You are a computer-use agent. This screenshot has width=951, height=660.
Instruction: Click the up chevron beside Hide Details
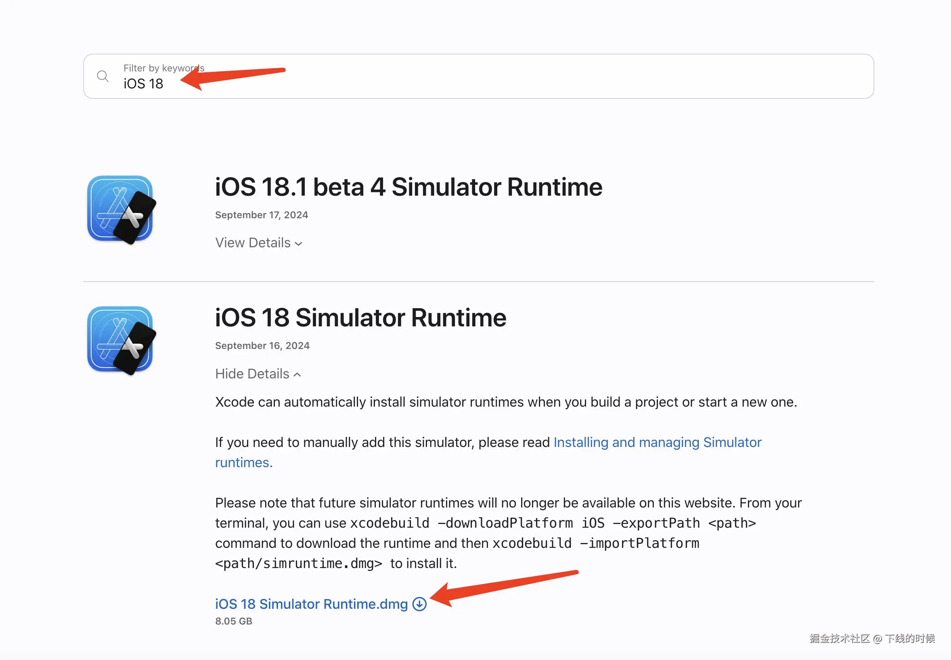click(x=297, y=375)
